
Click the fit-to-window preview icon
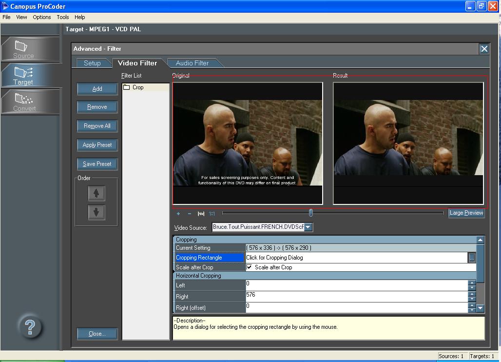[201, 214]
